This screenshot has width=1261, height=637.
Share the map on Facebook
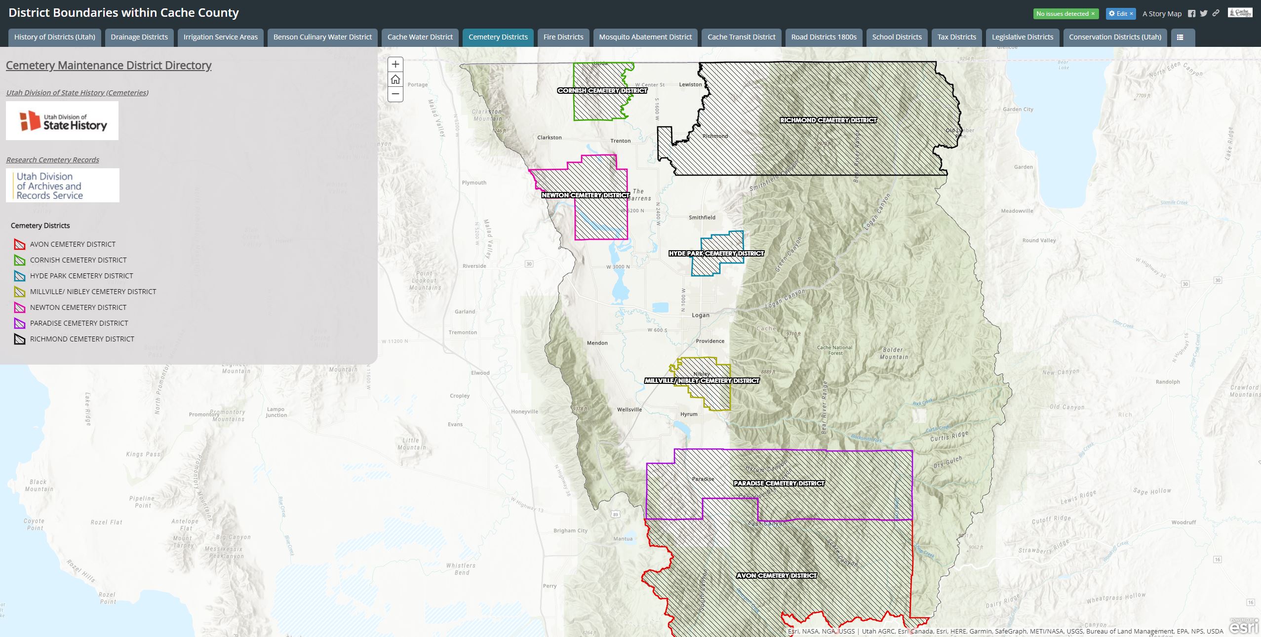coord(1191,13)
